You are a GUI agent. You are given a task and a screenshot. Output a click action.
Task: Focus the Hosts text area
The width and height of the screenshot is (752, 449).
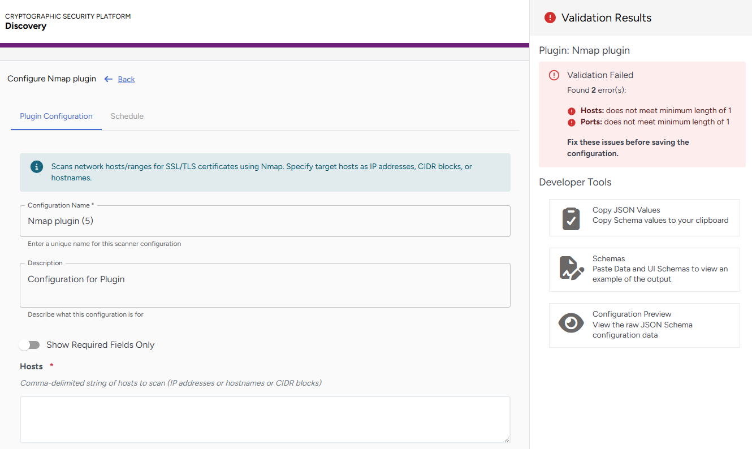[265, 419]
